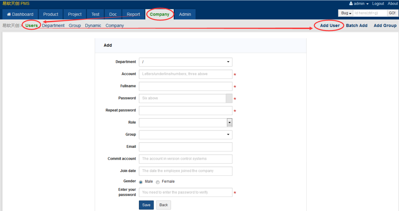Viewport: 399px width, 211px height.
Task: Click the GO! search button
Action: 392,13
